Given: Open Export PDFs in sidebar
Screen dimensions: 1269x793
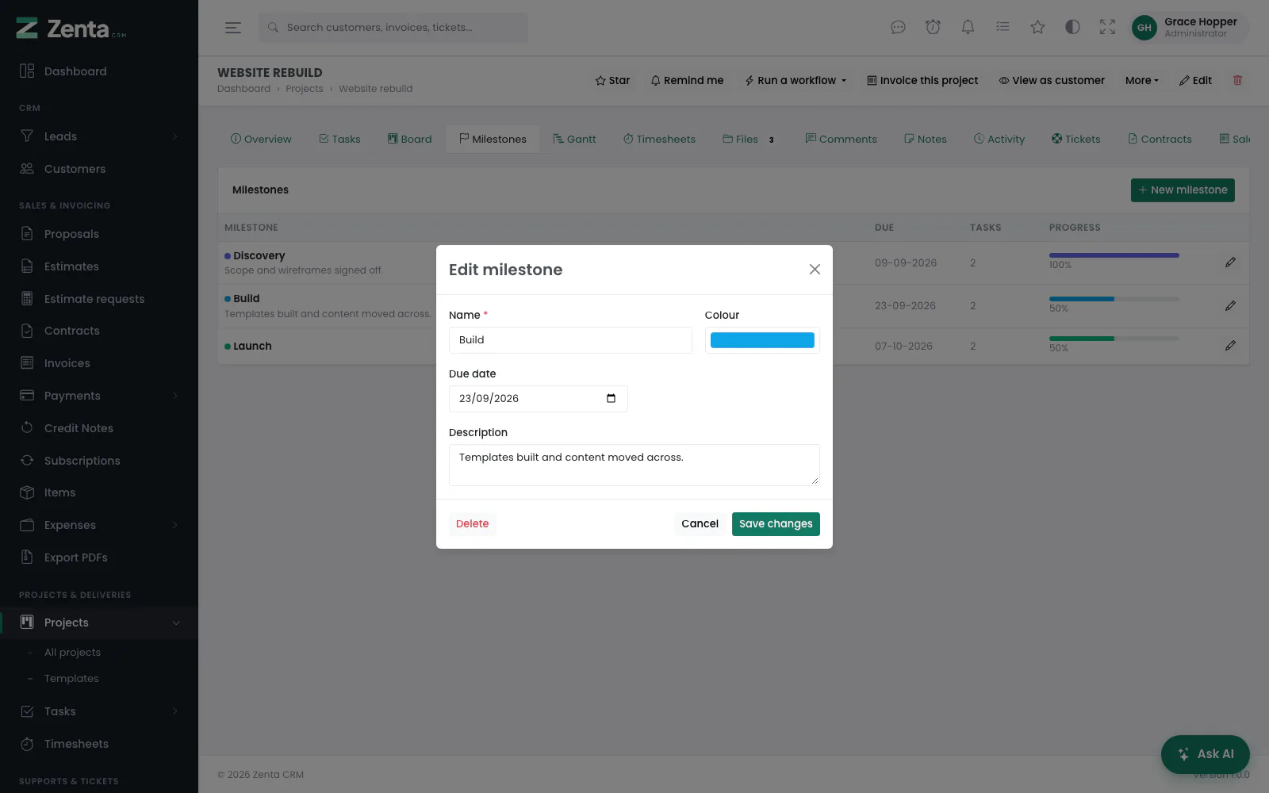Looking at the screenshot, I should tap(99, 557).
